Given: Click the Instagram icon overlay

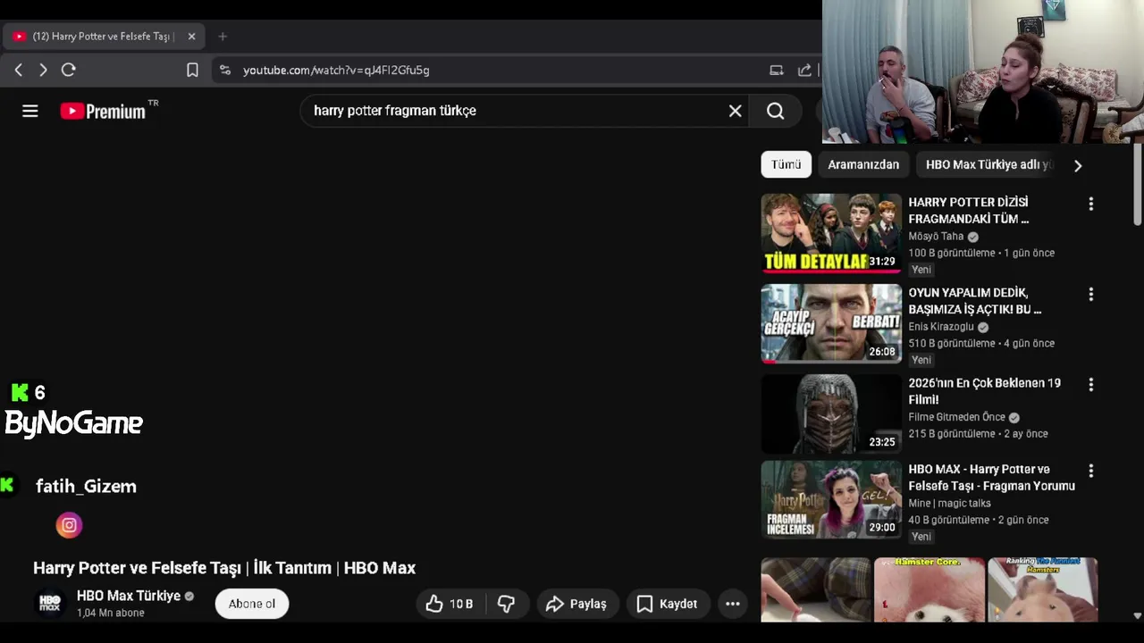Looking at the screenshot, I should (x=69, y=525).
